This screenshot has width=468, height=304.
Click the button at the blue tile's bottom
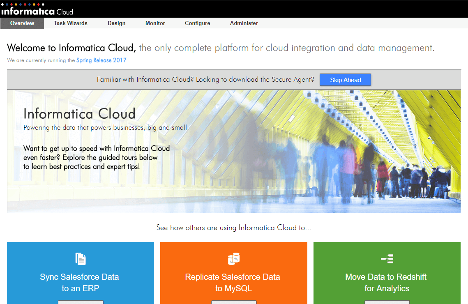(81, 302)
